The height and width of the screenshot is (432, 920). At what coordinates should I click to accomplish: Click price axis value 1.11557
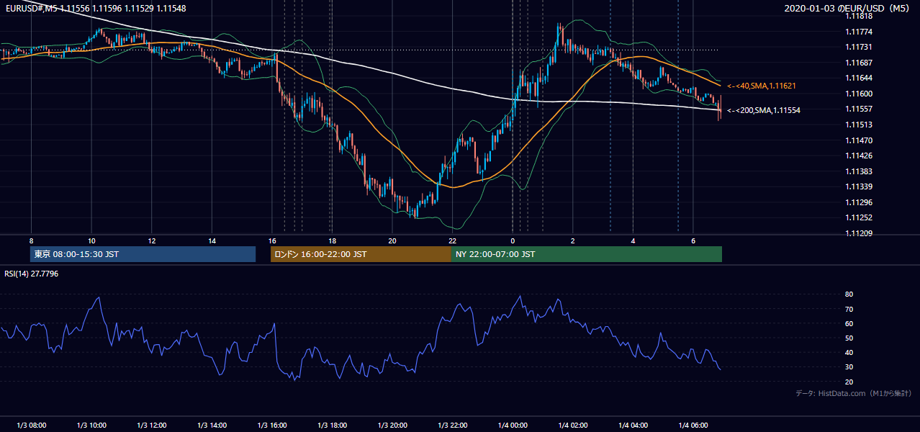859,109
